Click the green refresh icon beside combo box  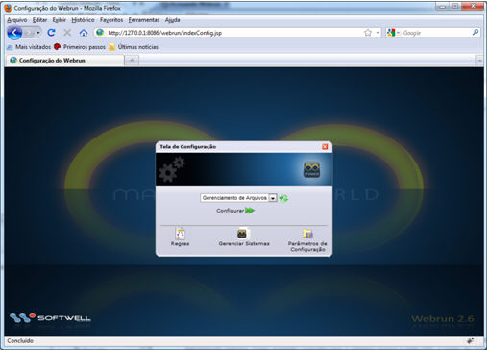click(x=283, y=198)
